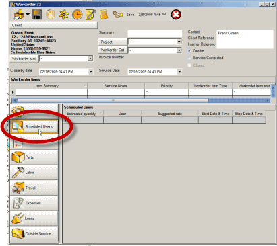Click the Labor hammer icon
The height and width of the screenshot is (246, 277).
coord(18,172)
